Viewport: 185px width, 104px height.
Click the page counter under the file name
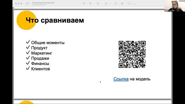point(39,5)
